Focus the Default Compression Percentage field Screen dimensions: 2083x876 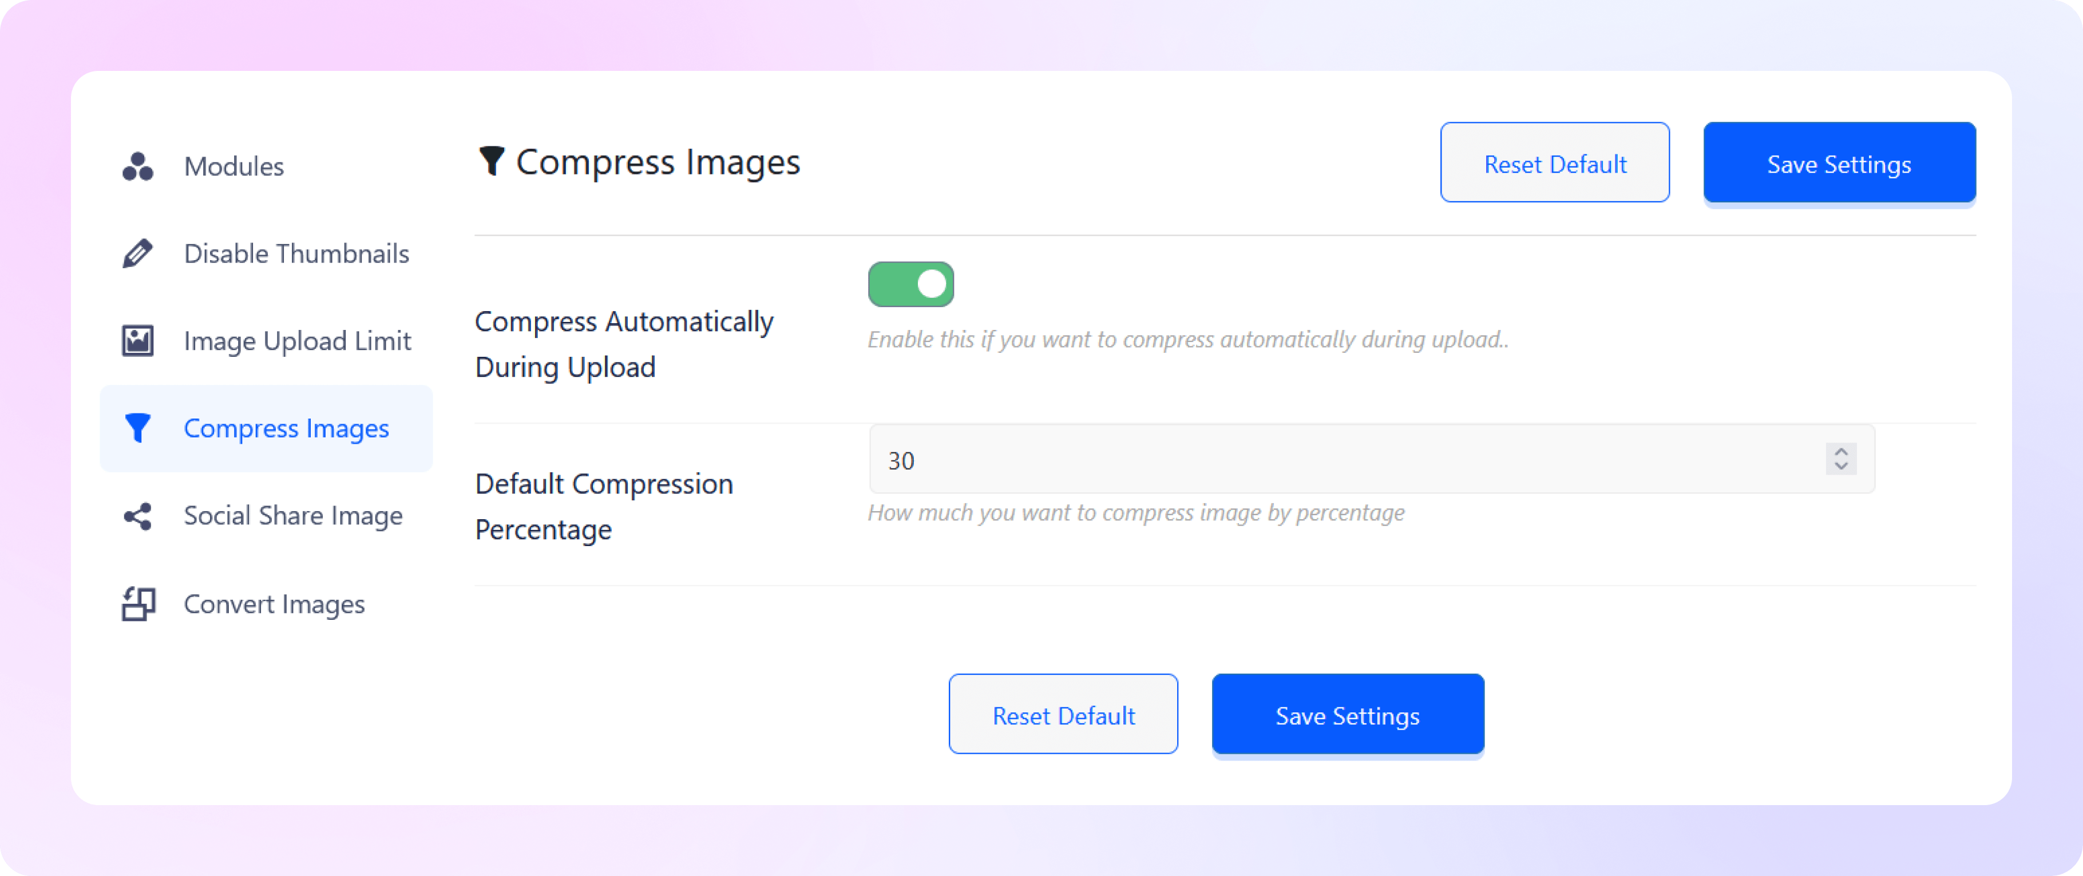pos(1372,459)
